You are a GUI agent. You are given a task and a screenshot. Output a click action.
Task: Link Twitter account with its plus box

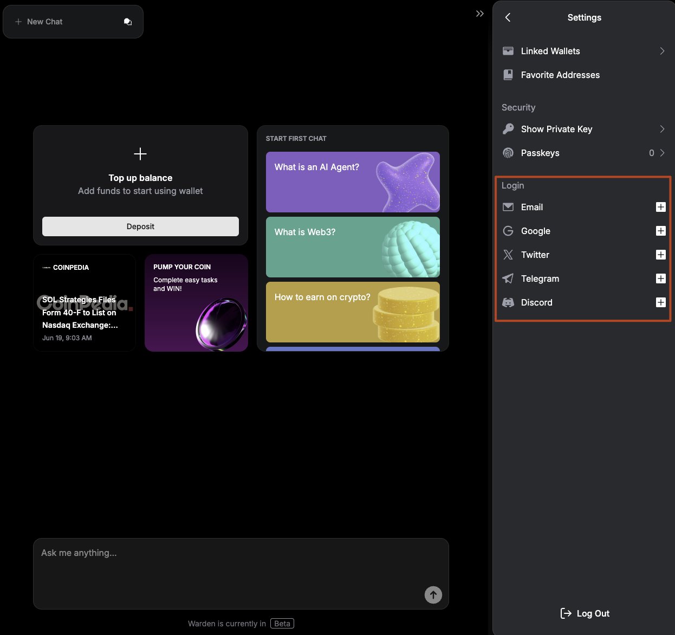click(x=660, y=255)
